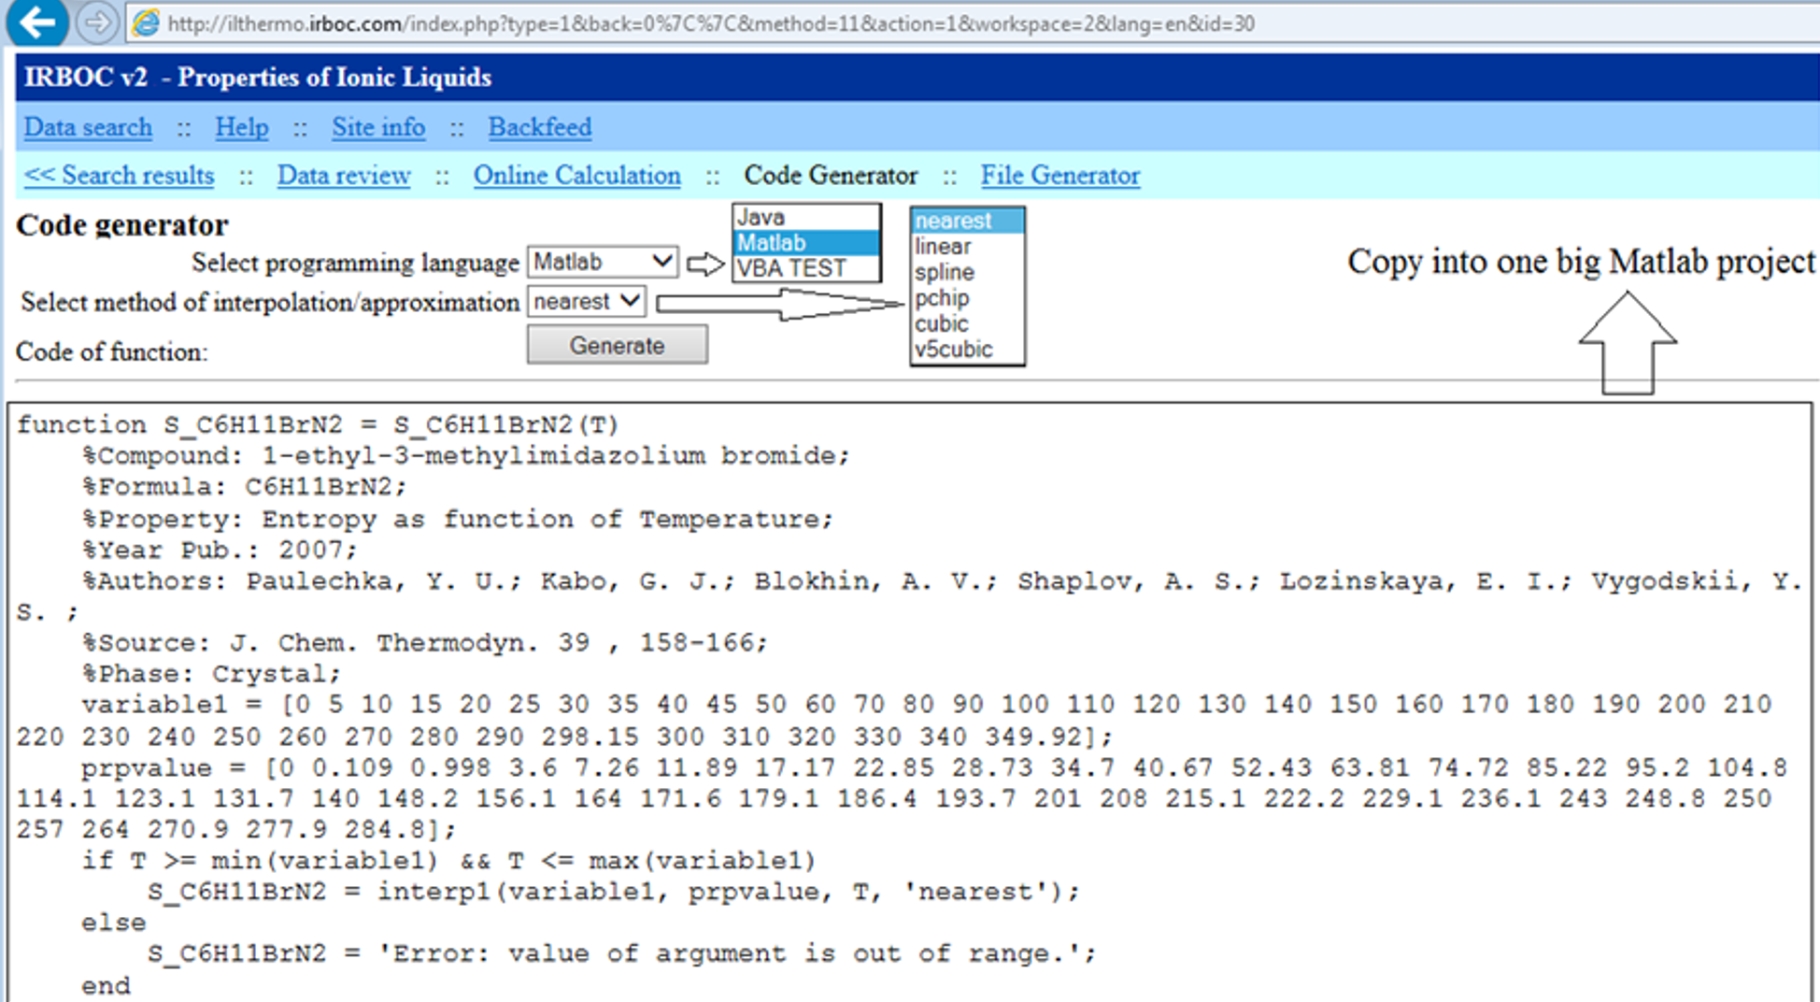Open the Site info link
Viewport: 1820px width, 1002px height.
click(x=378, y=127)
